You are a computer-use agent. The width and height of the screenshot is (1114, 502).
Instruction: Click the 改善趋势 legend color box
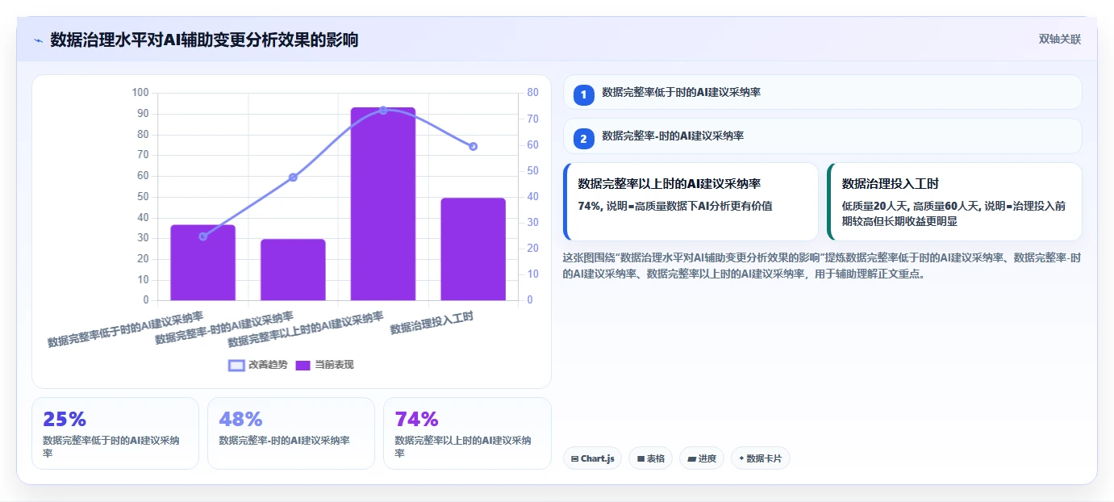click(236, 365)
